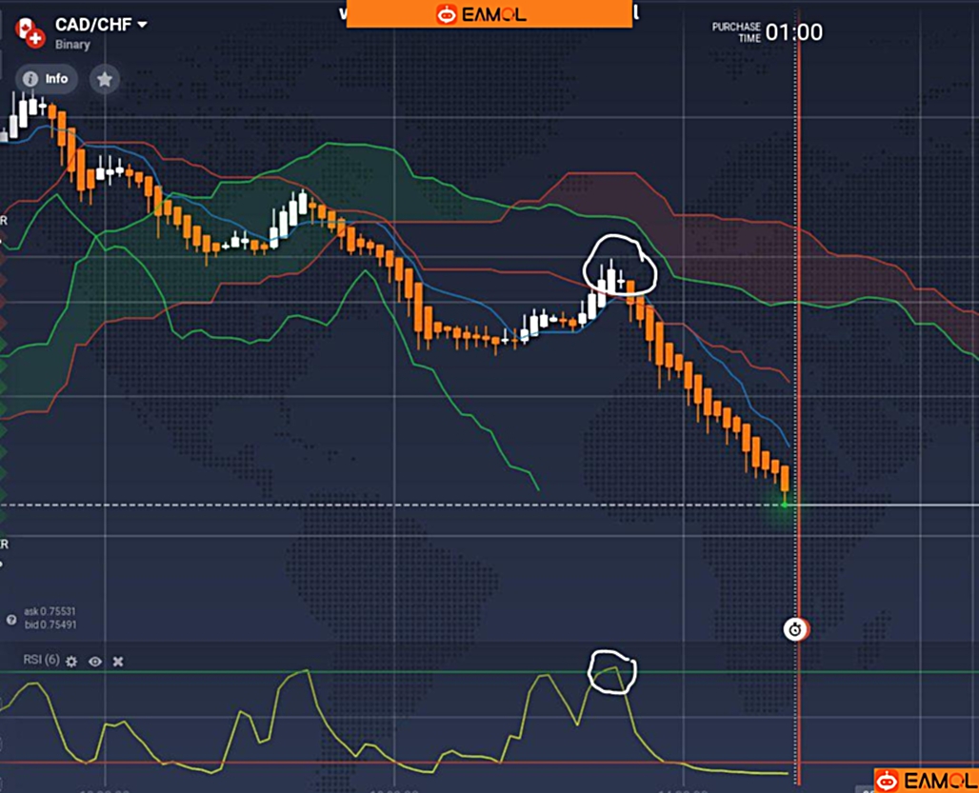Remove the RSI indicator with the X
This screenshot has height=793, width=979.
pos(118,661)
